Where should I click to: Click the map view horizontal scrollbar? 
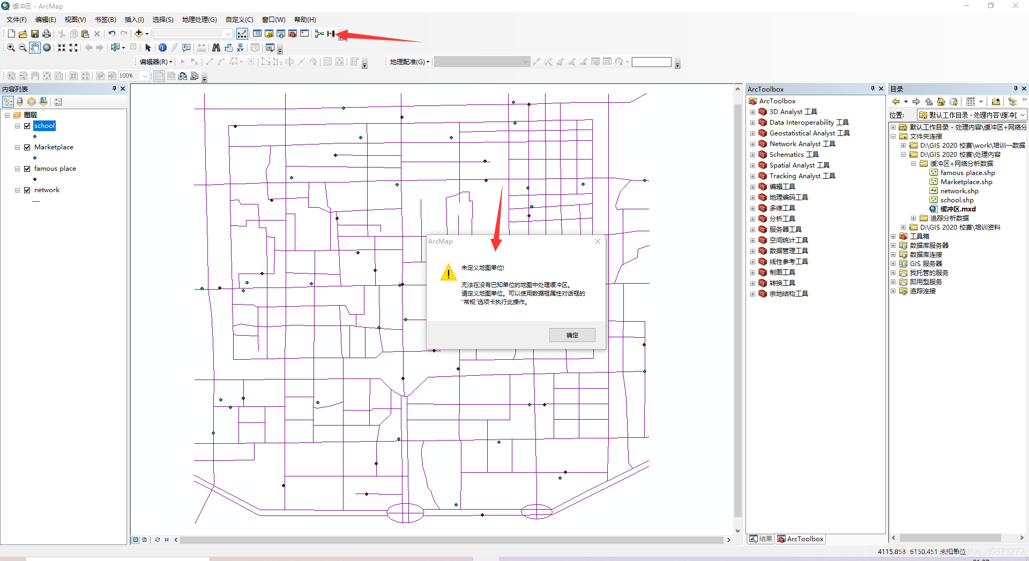click(452, 540)
